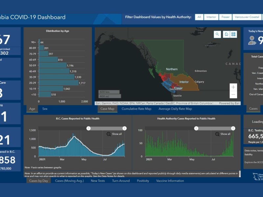Image resolution: width=263 pixels, height=197 pixels.
Task: Filter dashboard by All health authorities
Action: [199, 17]
